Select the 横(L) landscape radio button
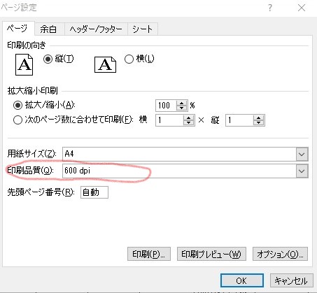 129,59
